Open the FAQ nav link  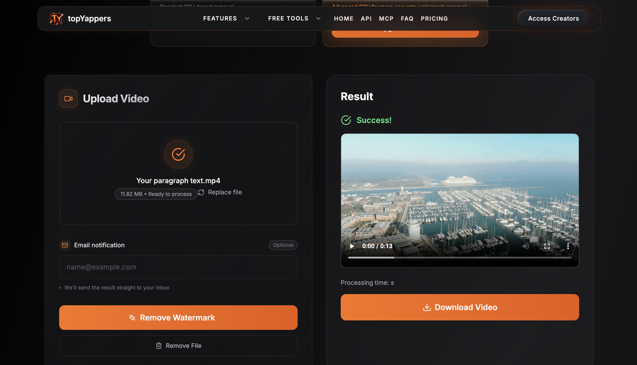pyautogui.click(x=407, y=18)
